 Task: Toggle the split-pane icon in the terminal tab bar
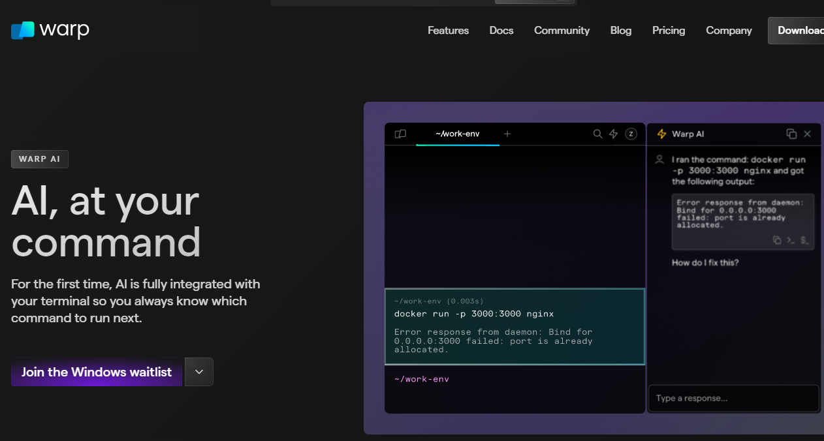point(400,134)
